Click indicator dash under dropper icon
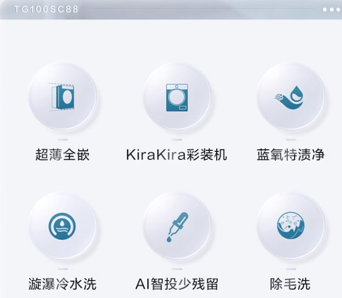The width and height of the screenshot is (342, 298). point(177,269)
